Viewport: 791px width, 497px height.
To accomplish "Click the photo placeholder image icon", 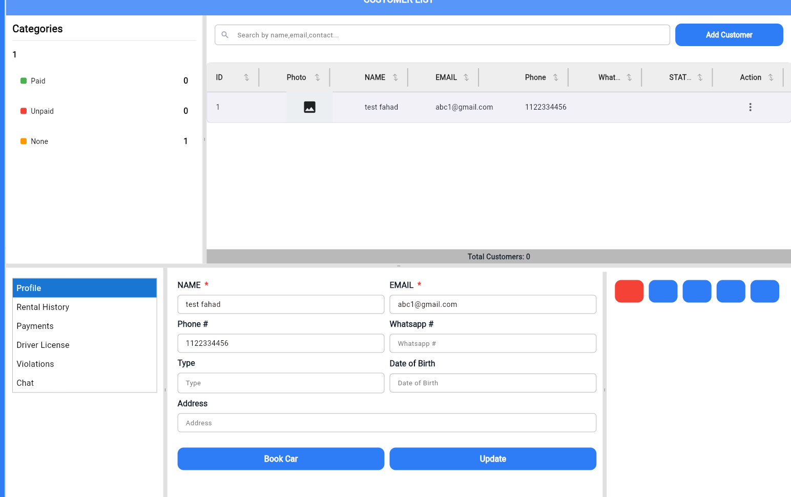I will 309,107.
